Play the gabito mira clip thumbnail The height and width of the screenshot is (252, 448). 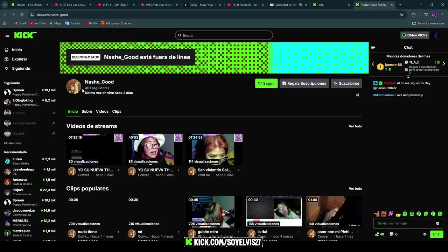pos(214,212)
